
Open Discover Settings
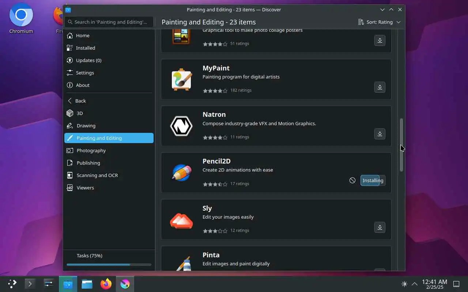(109, 73)
